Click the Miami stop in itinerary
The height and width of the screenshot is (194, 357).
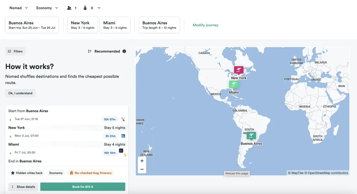pos(14,145)
